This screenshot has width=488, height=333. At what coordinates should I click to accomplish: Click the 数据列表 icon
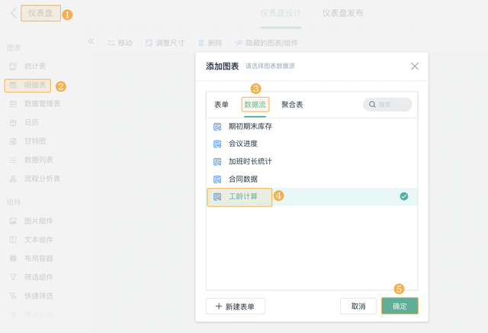pyautogui.click(x=13, y=160)
